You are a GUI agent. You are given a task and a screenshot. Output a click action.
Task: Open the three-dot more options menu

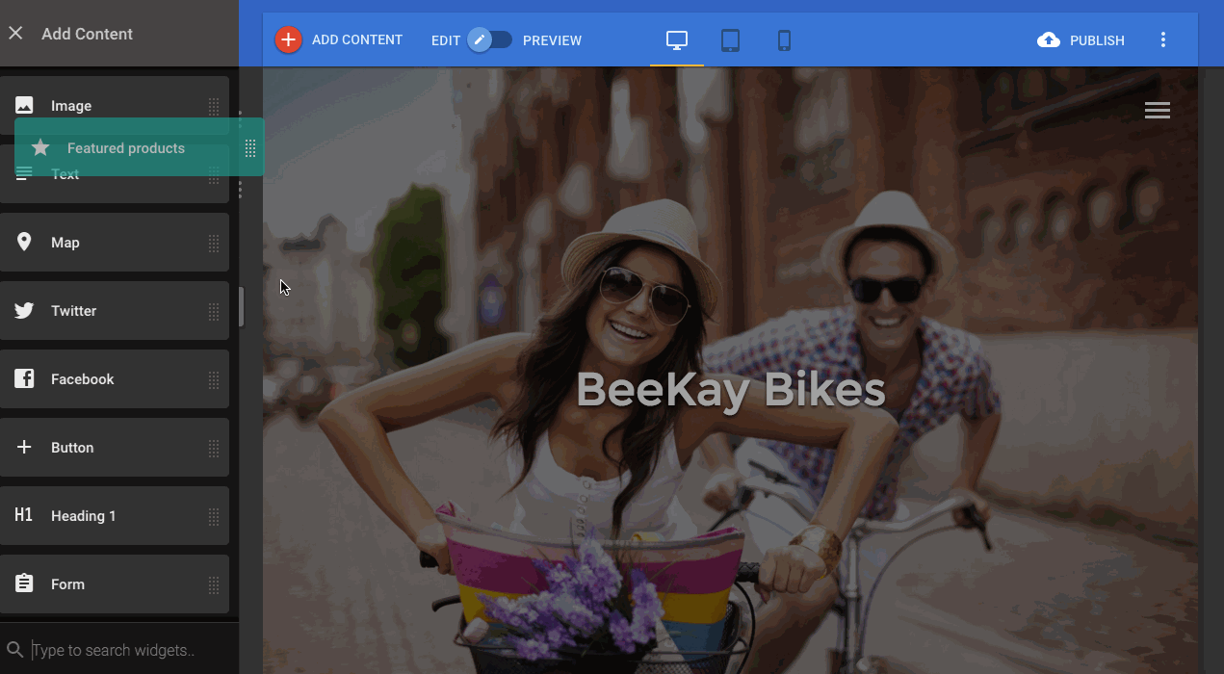pyautogui.click(x=1163, y=39)
